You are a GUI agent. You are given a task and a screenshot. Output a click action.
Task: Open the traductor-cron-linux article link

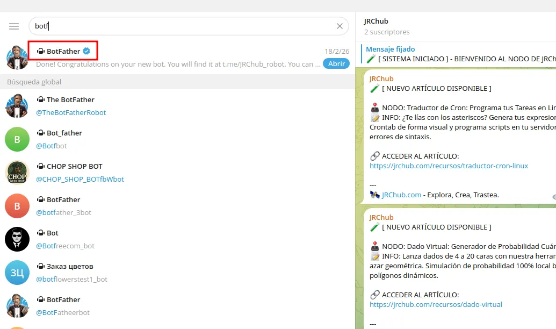(449, 166)
